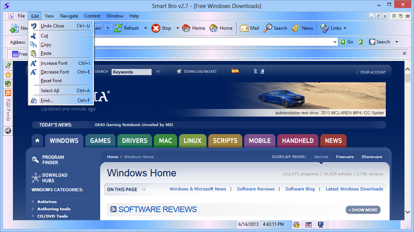Open Latest Windows Downloads link
The image size is (414, 232).
click(354, 189)
